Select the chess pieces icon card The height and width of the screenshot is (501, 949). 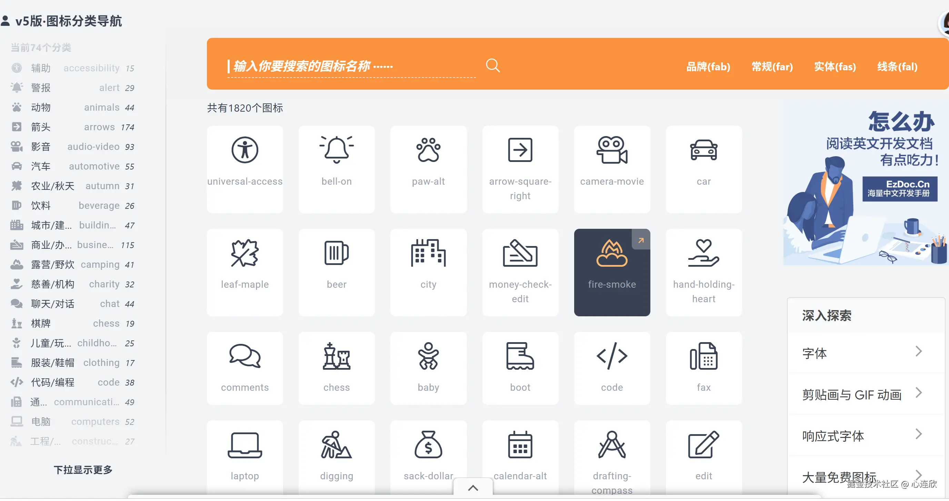tap(336, 368)
